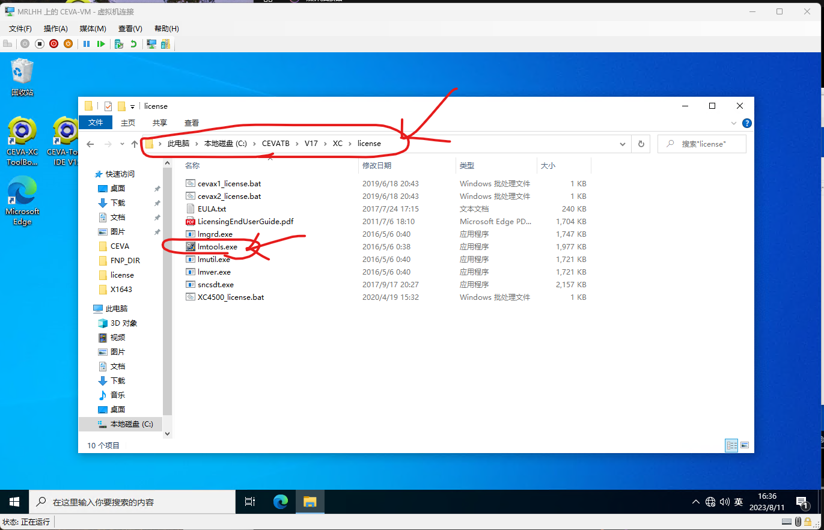
Task: Open address bar history dropdown
Action: tap(624, 144)
